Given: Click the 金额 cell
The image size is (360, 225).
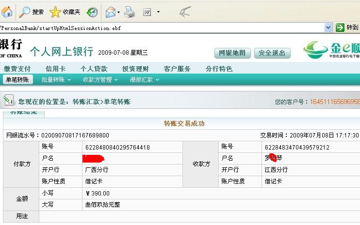Looking at the screenshot, I should pos(21,199).
